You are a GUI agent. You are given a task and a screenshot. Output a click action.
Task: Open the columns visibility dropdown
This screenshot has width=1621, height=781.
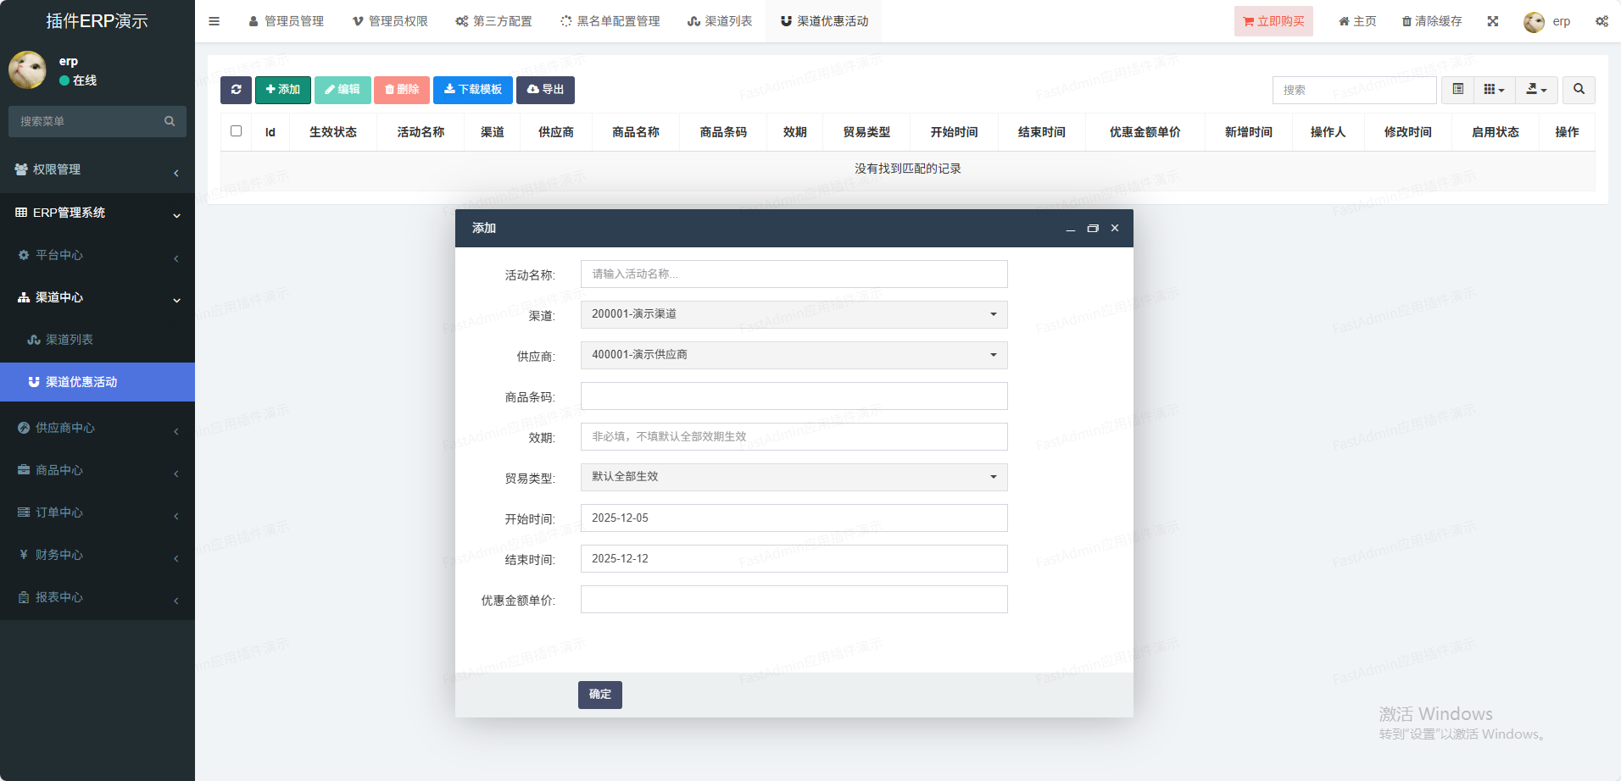(x=1494, y=90)
